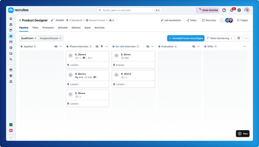259x147 pixels.
Task: Click Job bearbeiten to edit the job
Action: tap(171, 20)
